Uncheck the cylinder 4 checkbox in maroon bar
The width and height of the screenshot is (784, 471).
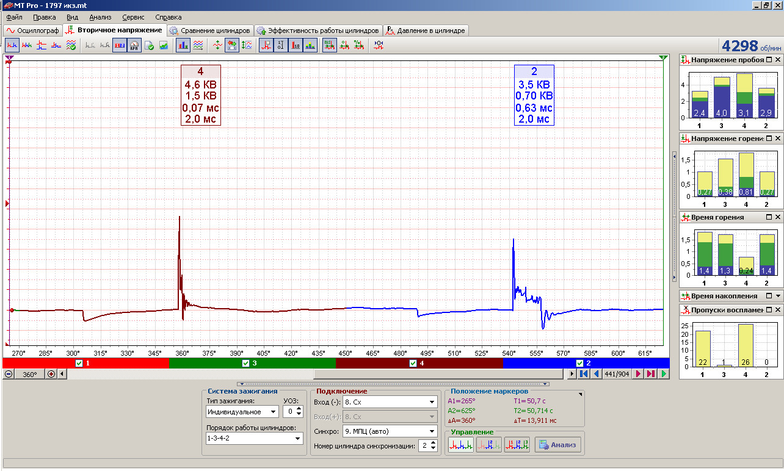(413, 363)
